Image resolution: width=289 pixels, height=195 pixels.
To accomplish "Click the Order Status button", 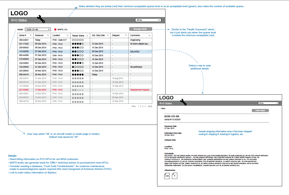I will pyautogui.click(x=260, y=111).
